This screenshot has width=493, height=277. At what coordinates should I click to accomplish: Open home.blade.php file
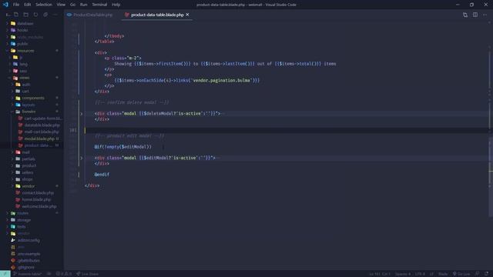(x=36, y=200)
